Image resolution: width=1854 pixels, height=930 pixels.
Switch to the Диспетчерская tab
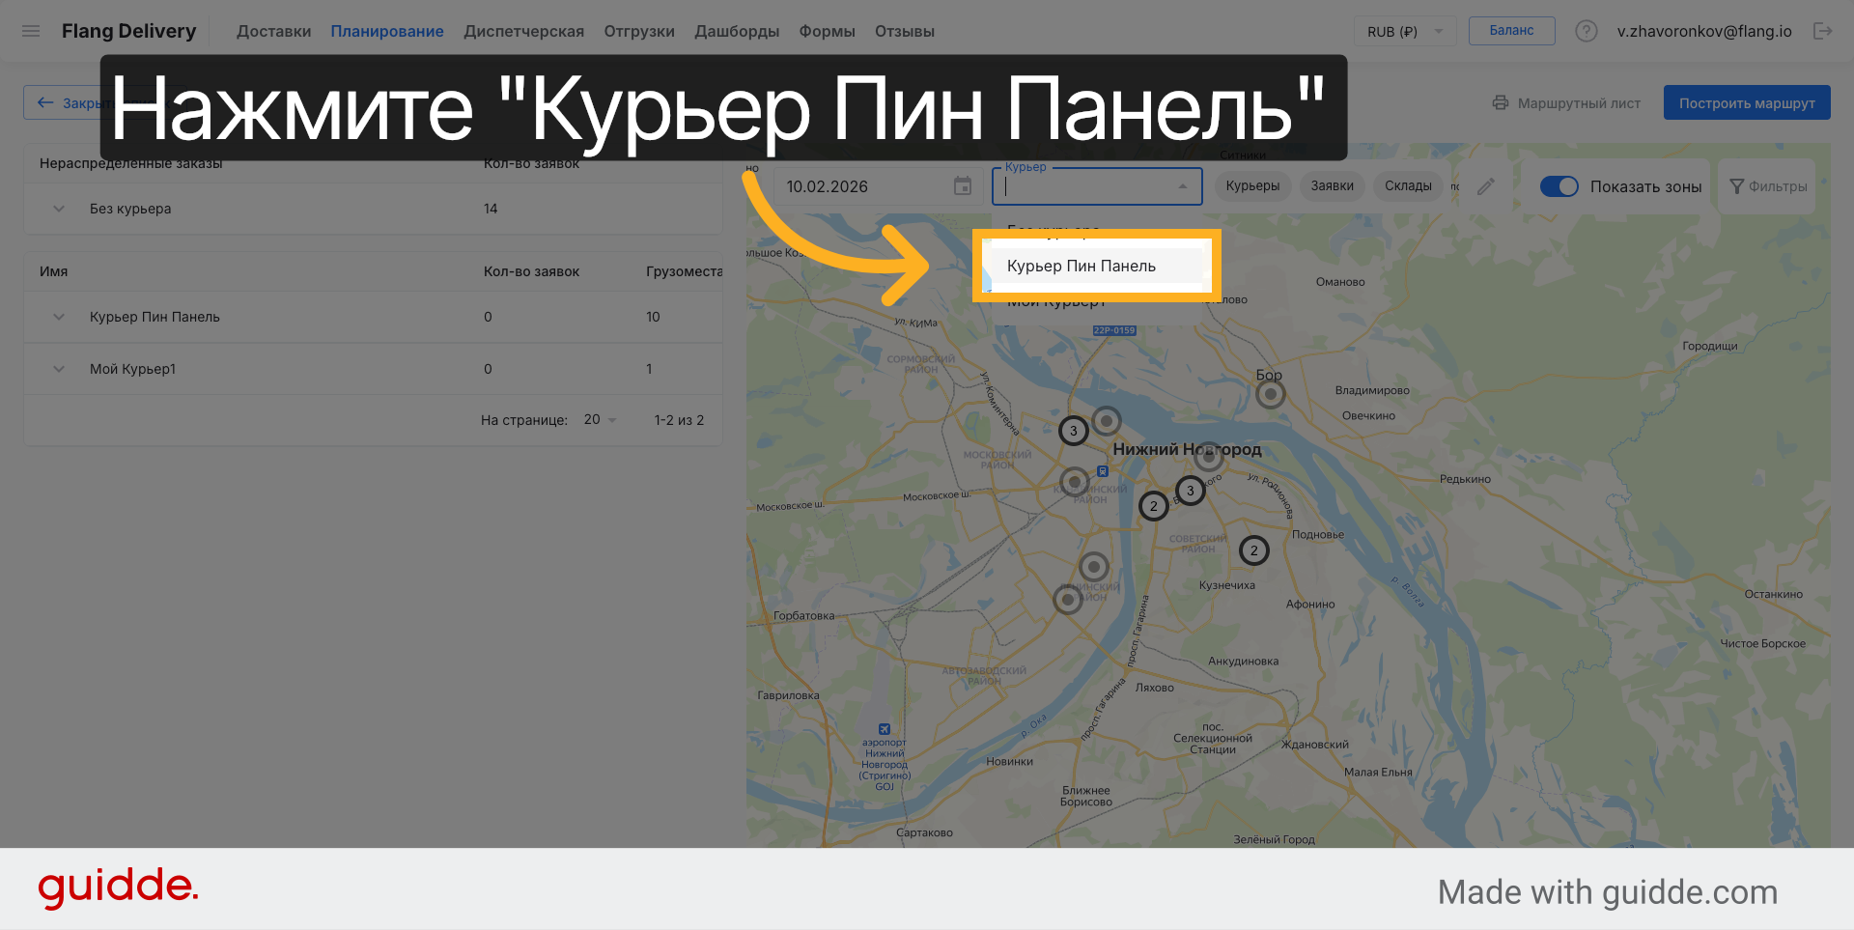pyautogui.click(x=523, y=30)
